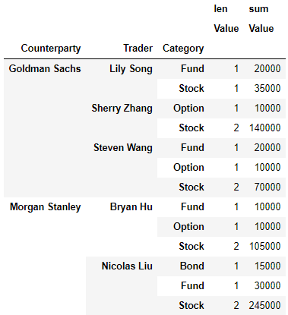Click the 35000 sum value
The image size is (288, 315).
pyautogui.click(x=267, y=88)
